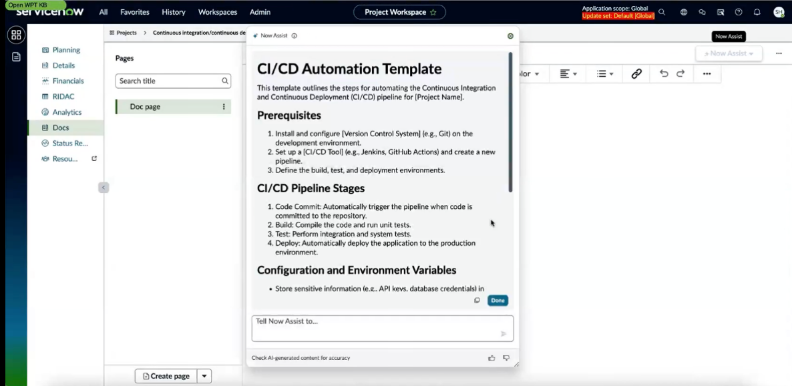Favorite Project Workspace with the star icon
Image resolution: width=792 pixels, height=386 pixels.
click(433, 12)
